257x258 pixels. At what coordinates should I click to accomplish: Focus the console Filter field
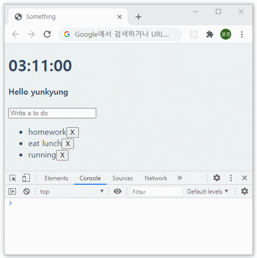click(156, 192)
